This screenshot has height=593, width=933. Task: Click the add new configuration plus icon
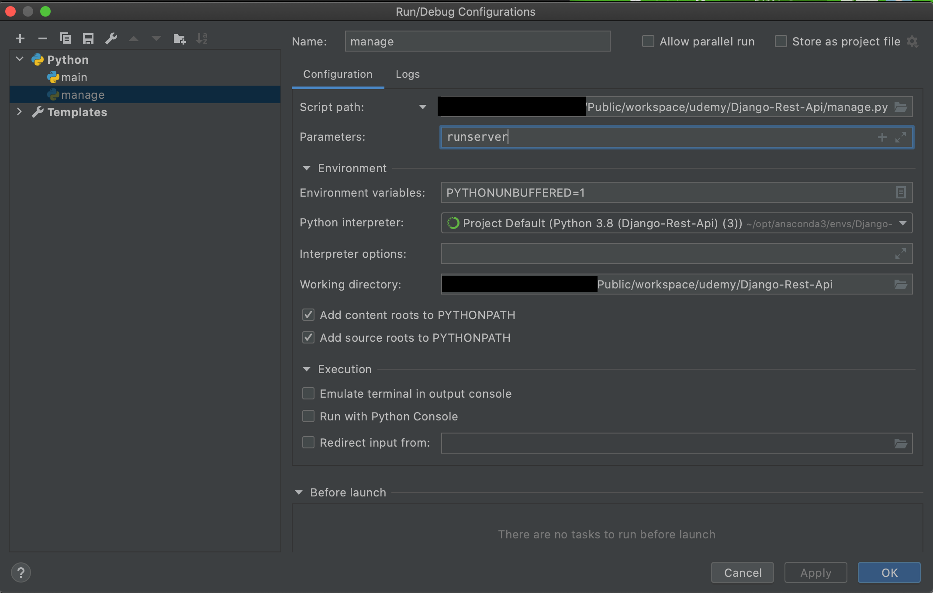(20, 39)
